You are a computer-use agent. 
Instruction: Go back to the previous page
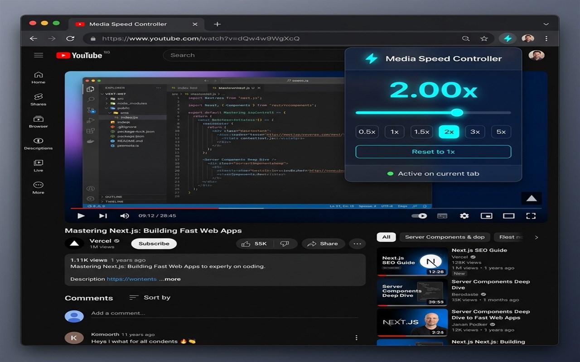pos(34,38)
